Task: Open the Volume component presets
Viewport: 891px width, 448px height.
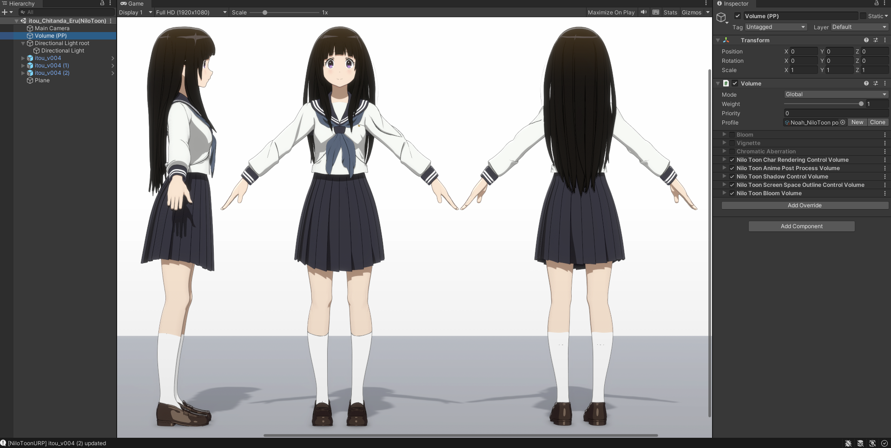Action: coord(876,84)
